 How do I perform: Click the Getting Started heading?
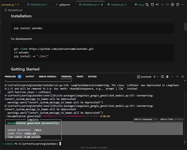point(25,69)
